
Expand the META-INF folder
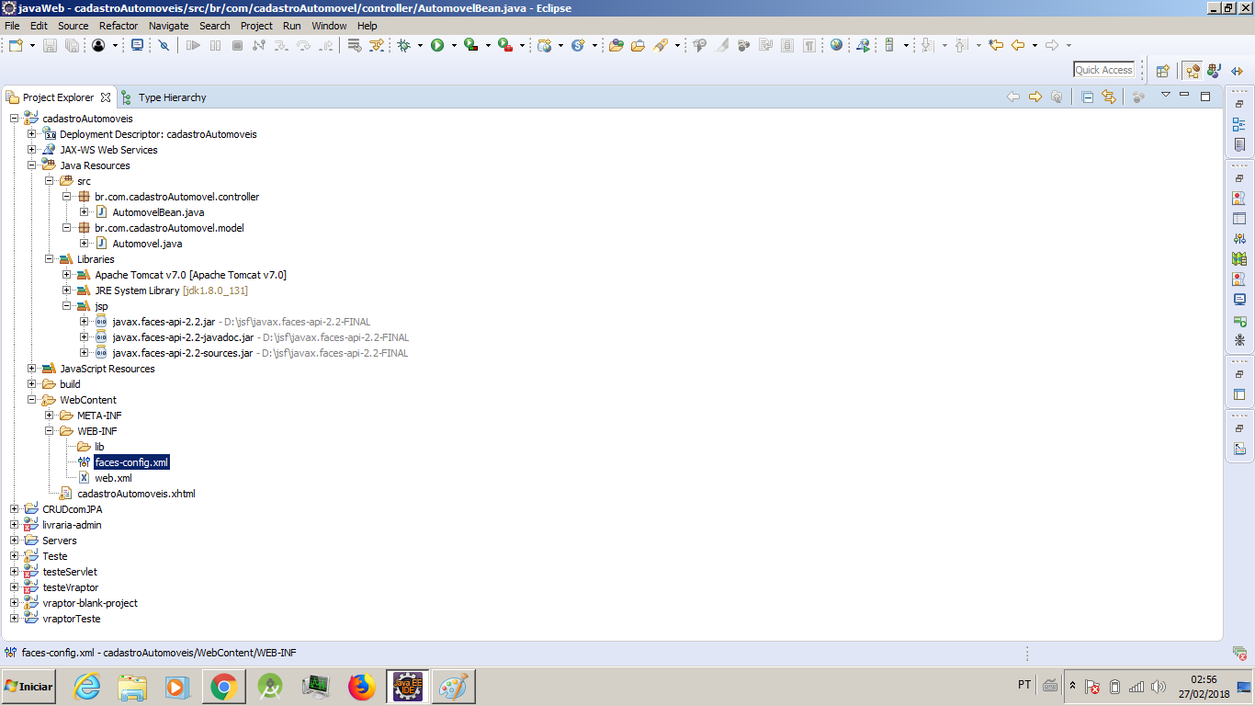click(50, 416)
